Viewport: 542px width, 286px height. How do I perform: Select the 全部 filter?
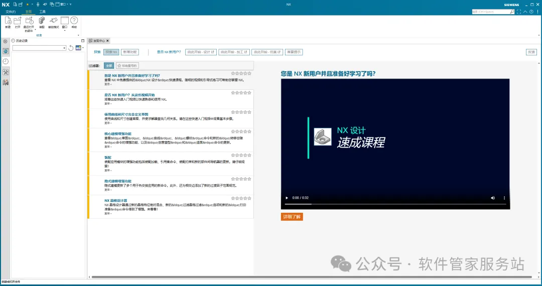click(109, 66)
